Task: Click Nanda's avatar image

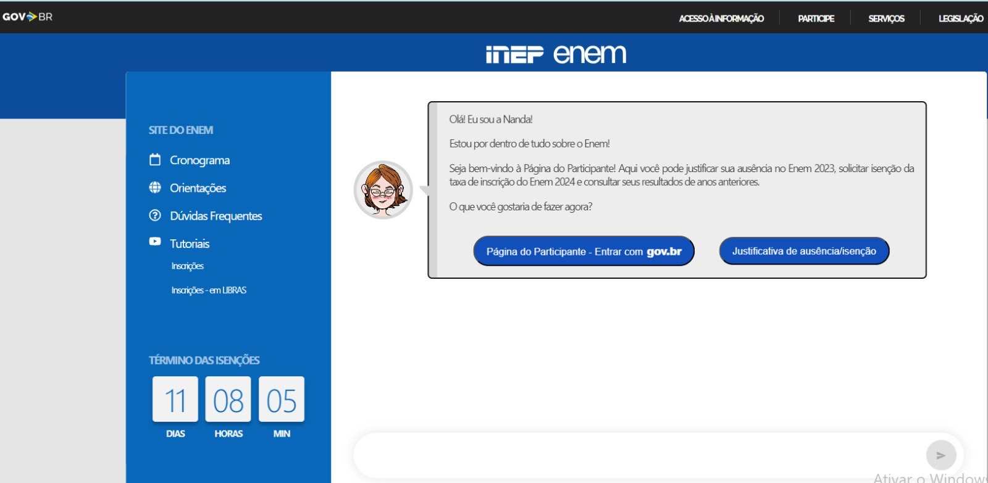Action: click(383, 190)
